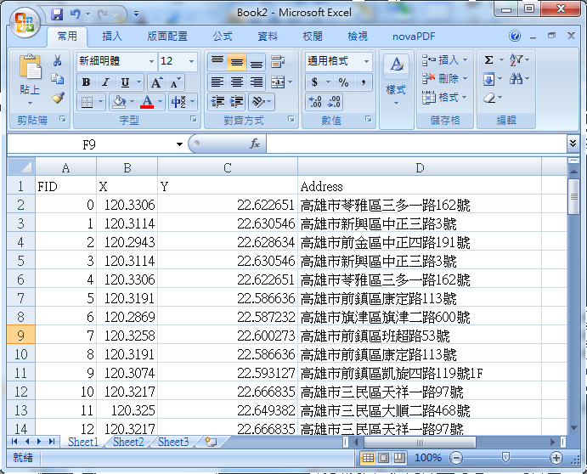Click the Cut scissors icon
The image size is (587, 474).
[x=58, y=61]
